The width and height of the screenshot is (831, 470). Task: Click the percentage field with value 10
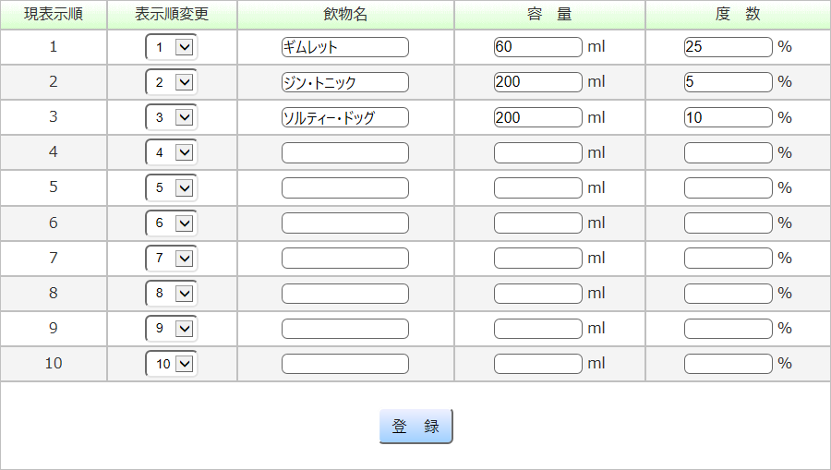tap(728, 117)
